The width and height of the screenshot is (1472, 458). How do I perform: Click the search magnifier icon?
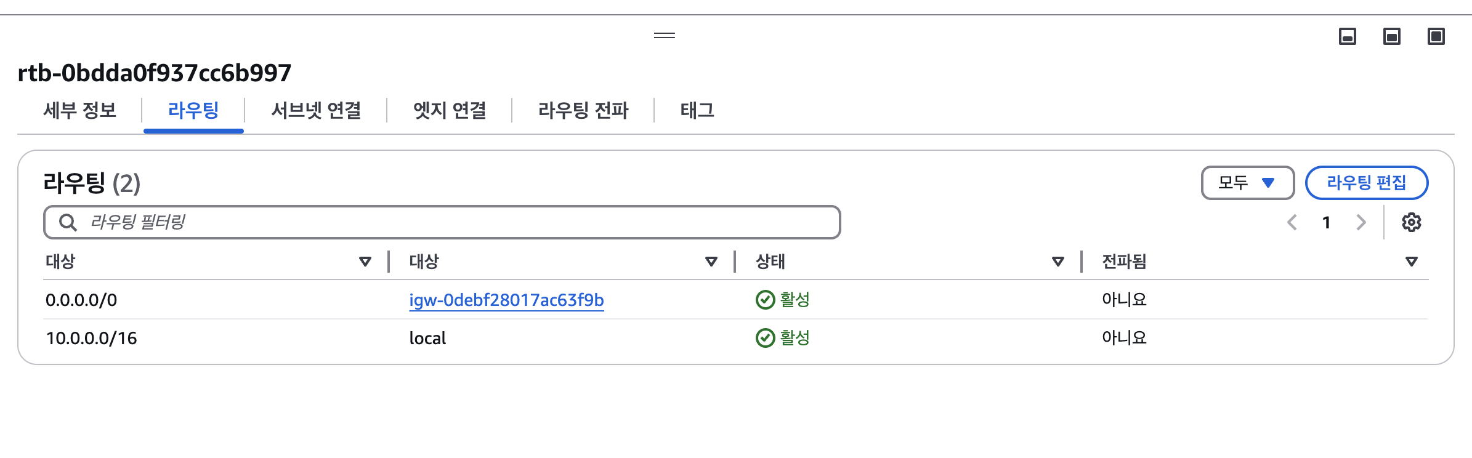pos(68,222)
